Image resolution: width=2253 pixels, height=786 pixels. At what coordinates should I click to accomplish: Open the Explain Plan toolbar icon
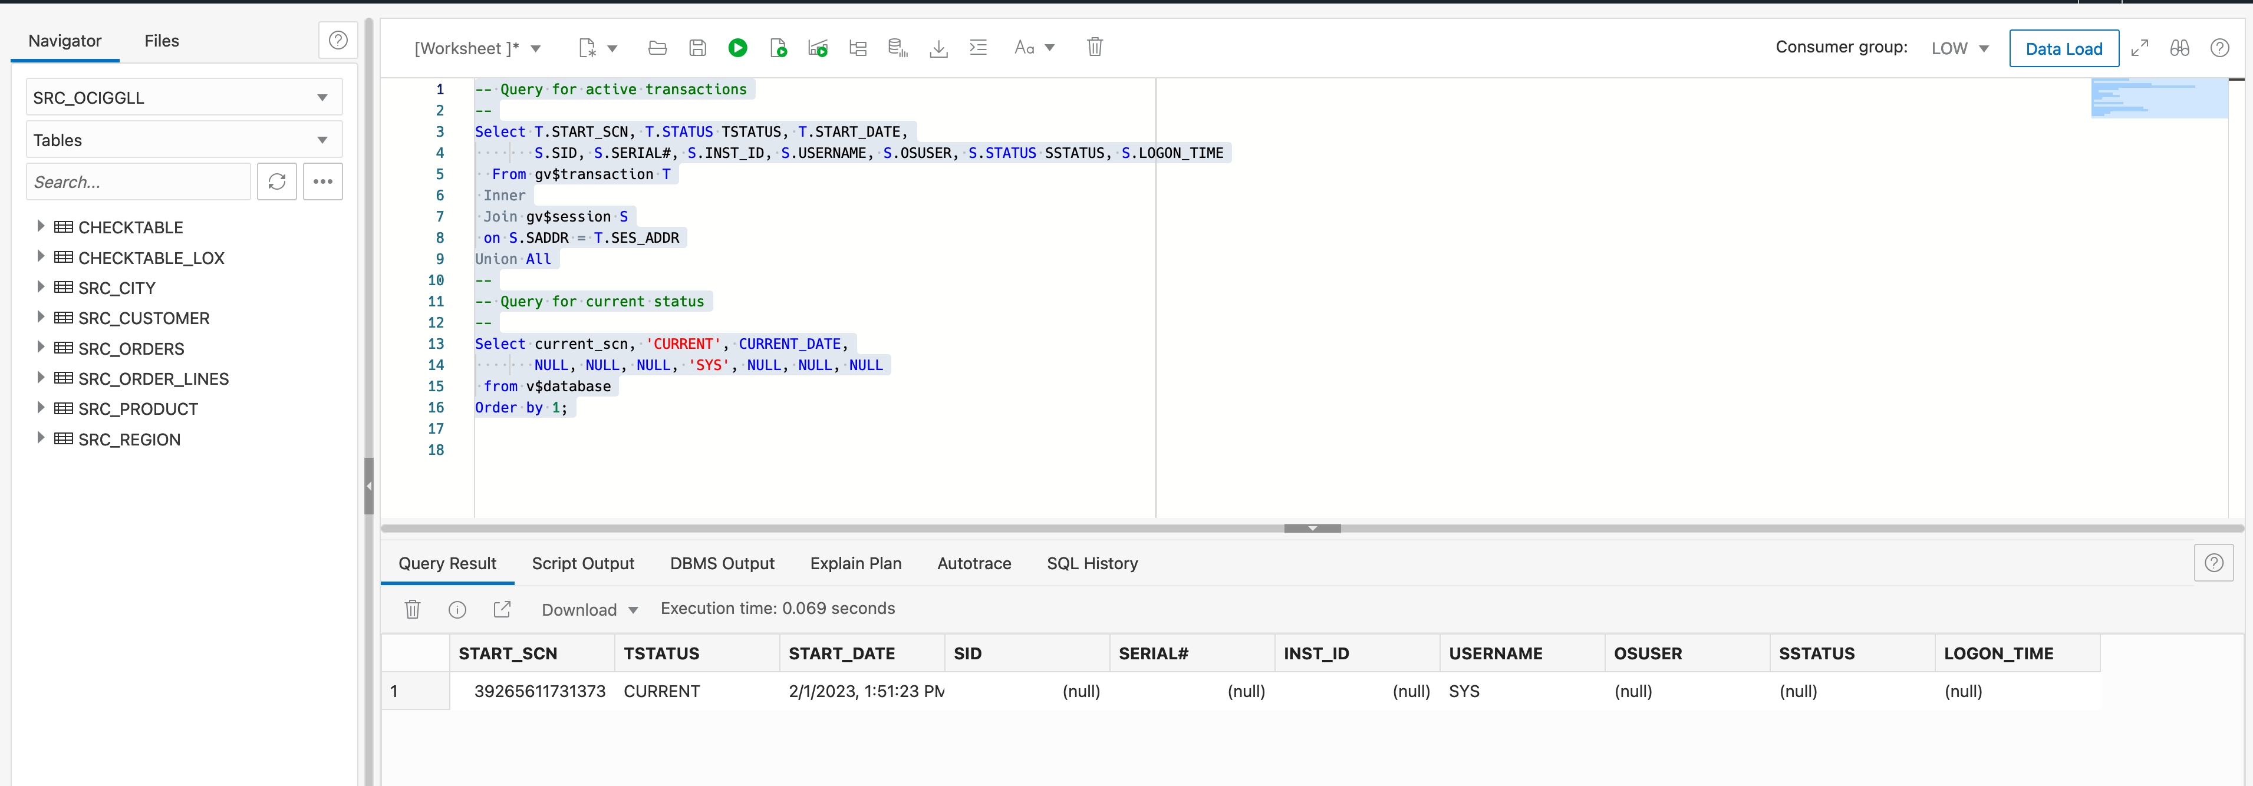click(x=858, y=48)
